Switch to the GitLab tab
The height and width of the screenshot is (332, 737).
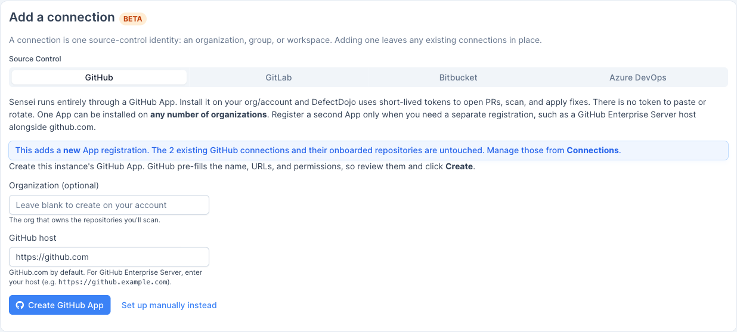coord(278,77)
